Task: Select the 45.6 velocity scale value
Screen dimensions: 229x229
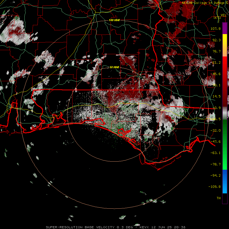Action: (x=217, y=74)
